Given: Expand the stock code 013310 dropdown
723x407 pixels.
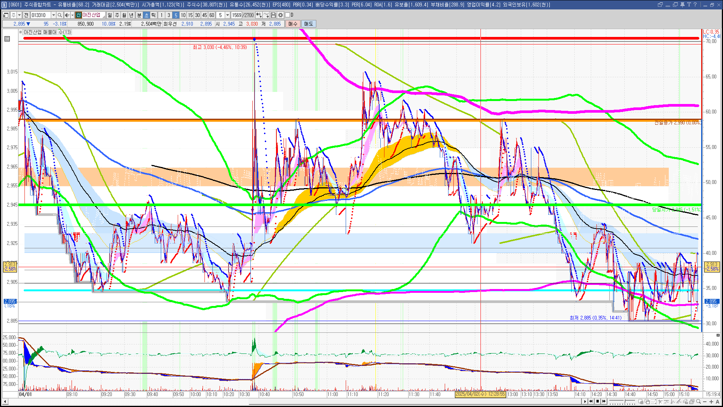Looking at the screenshot, I should point(53,15).
